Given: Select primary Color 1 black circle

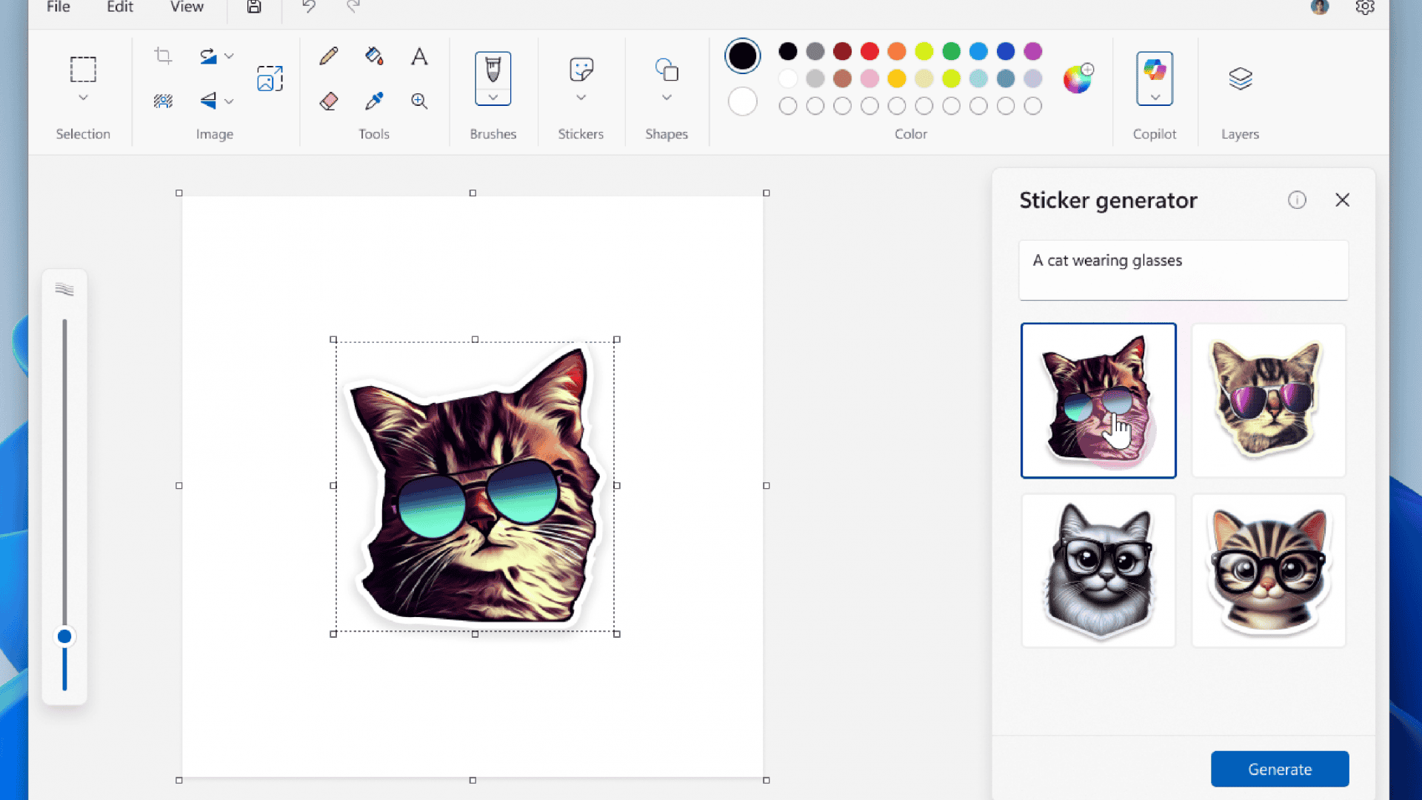Looking at the screenshot, I should [742, 56].
